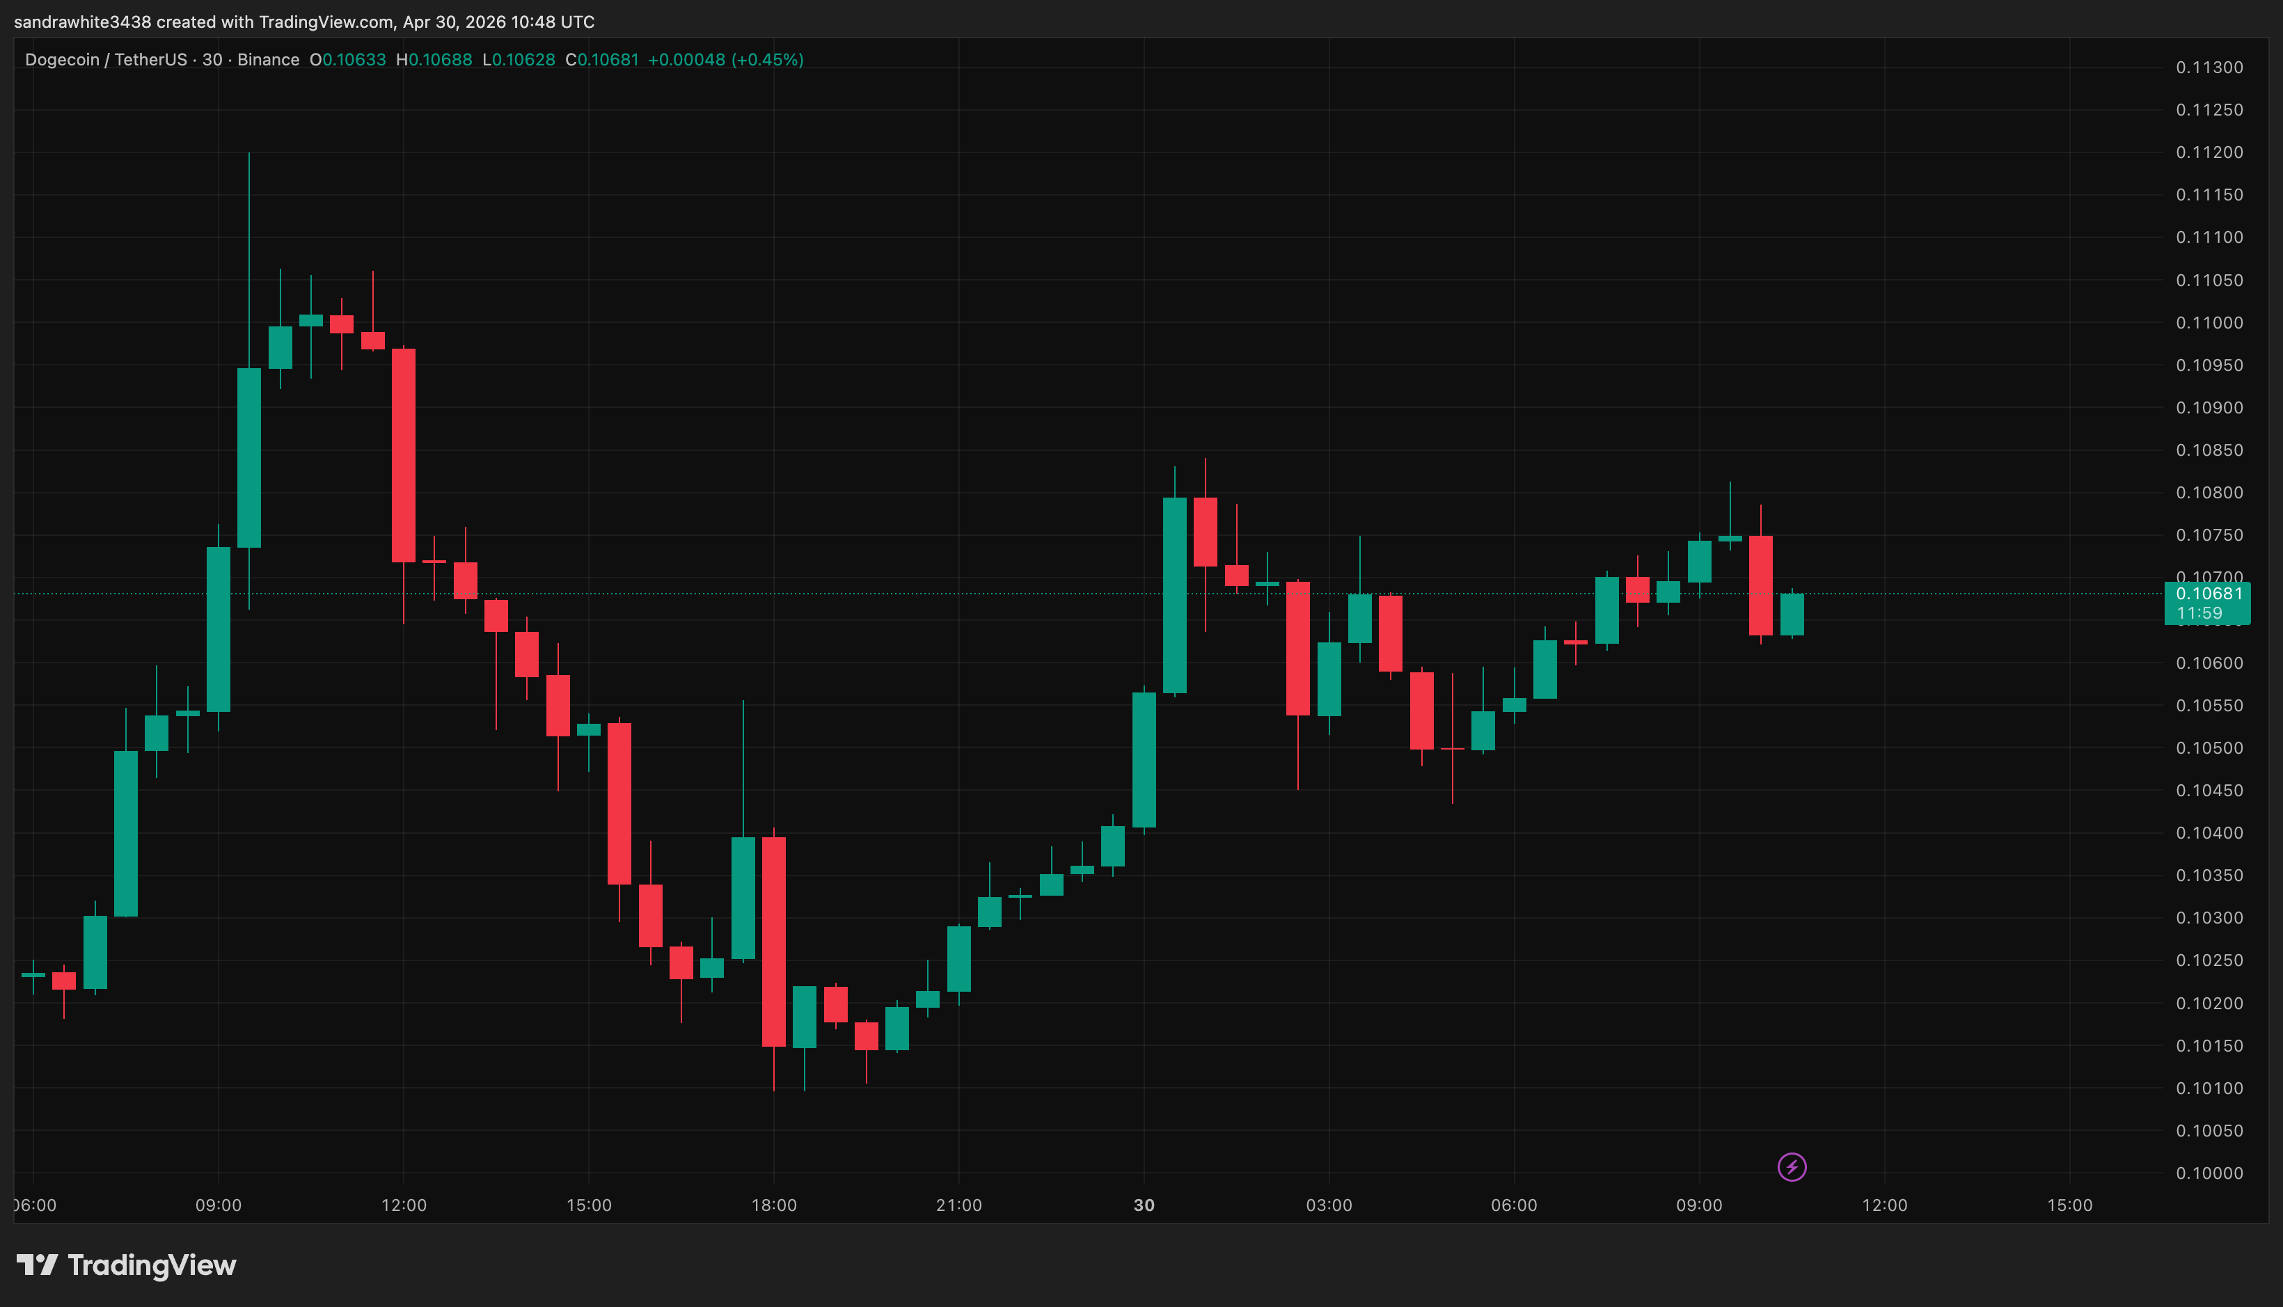
Task: Click the candle countdown timer showing 11:59
Action: [x=2199, y=612]
